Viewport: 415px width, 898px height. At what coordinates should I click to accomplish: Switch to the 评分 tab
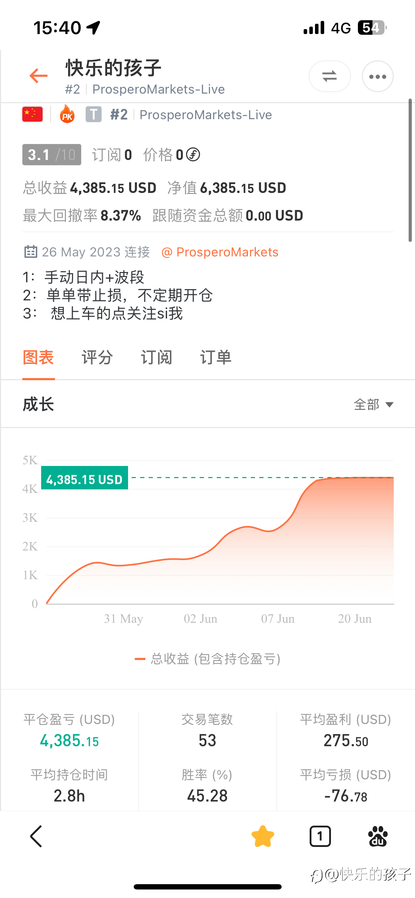pos(97,357)
